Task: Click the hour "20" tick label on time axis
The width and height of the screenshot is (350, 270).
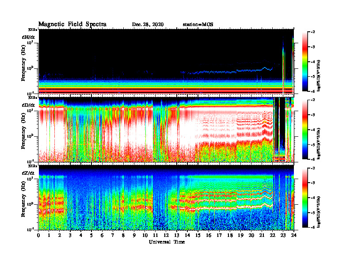Action: pyautogui.click(x=251, y=236)
